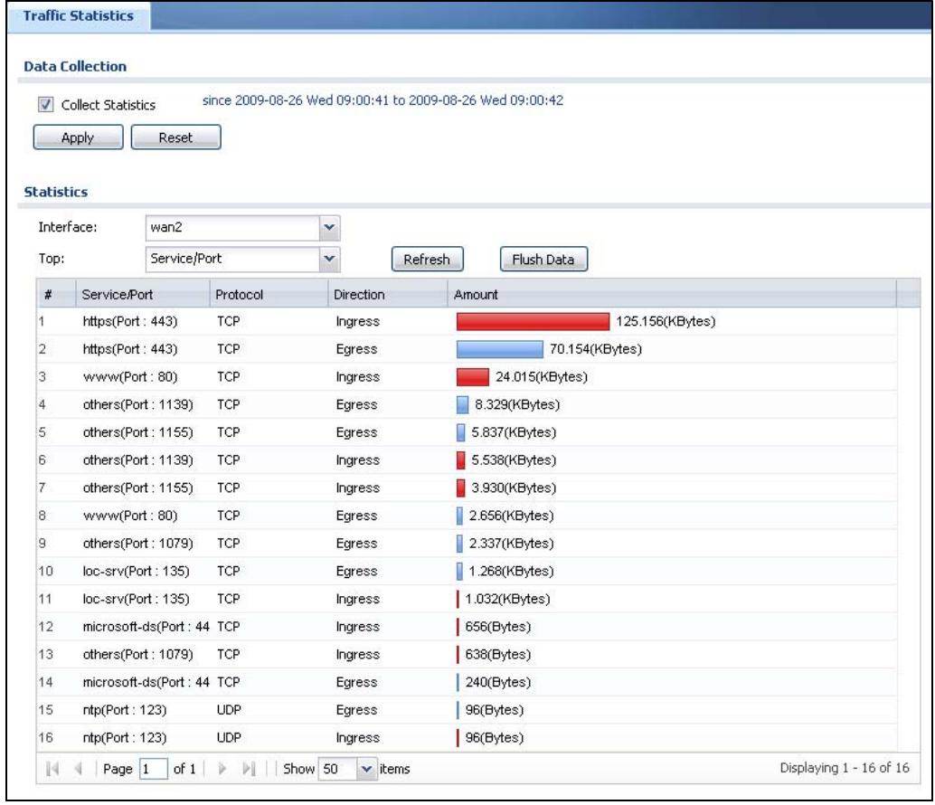Image resolution: width=935 pixels, height=805 pixels.
Task: Click the Reset button
Action: (176, 137)
